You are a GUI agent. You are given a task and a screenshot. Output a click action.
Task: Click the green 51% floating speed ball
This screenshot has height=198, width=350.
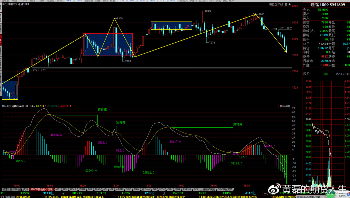click(x=330, y=194)
